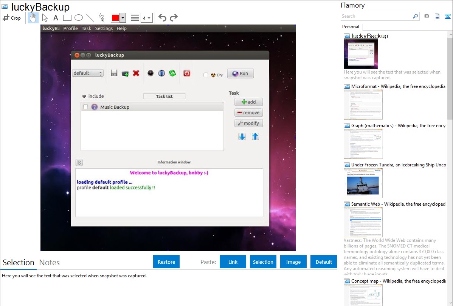453x306 pixels.
Task: Click the Flamory search field
Action: pyautogui.click(x=376, y=16)
